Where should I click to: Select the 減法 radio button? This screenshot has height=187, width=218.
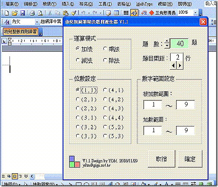tap(78, 60)
